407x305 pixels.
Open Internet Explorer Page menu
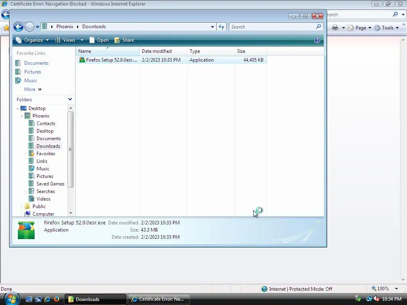(359, 28)
